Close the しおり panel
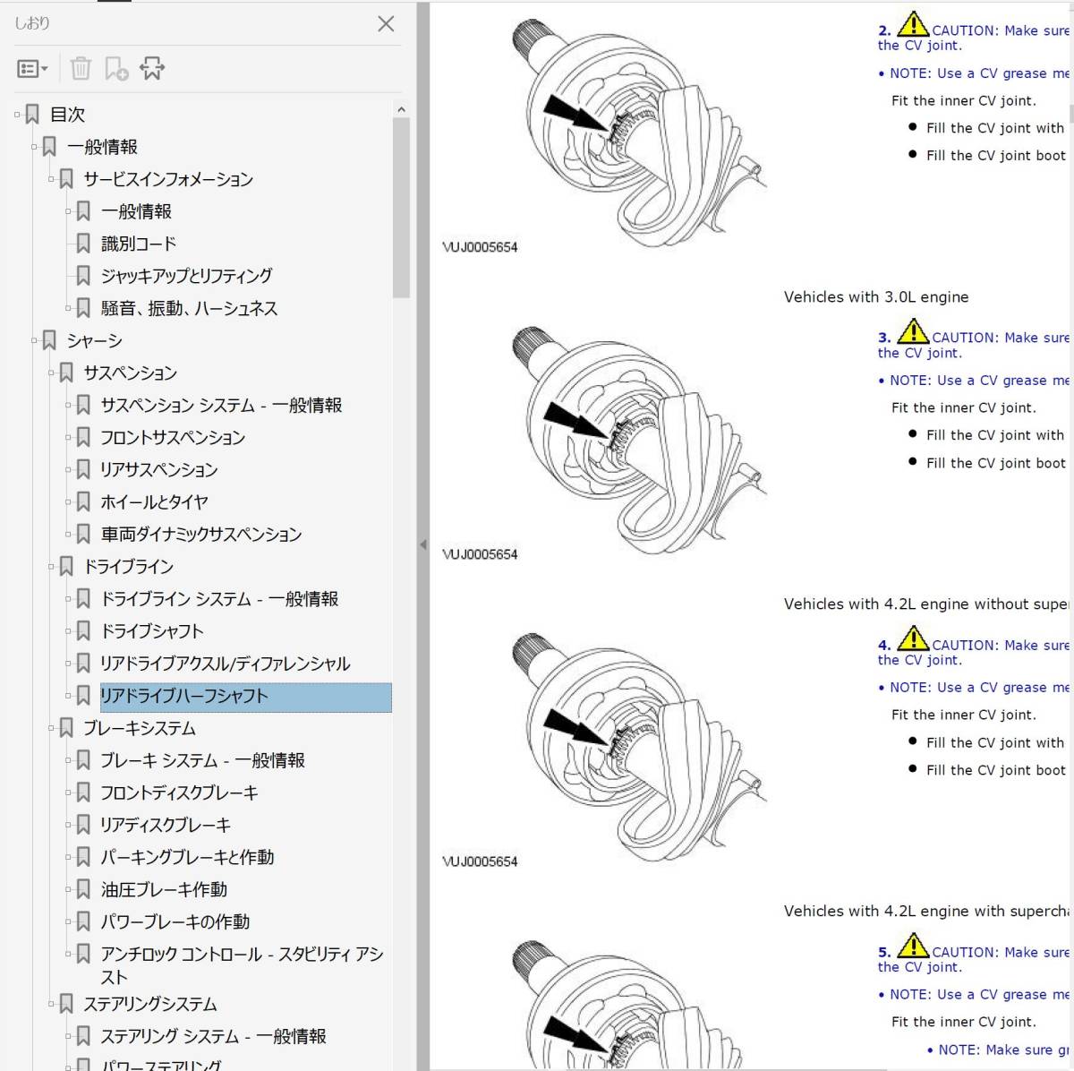Viewport: 1074px width, 1071px height. (386, 24)
